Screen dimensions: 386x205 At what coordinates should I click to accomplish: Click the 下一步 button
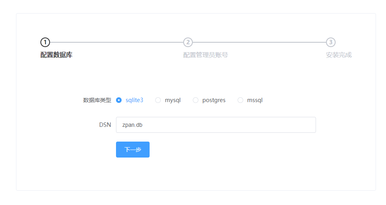pos(133,150)
